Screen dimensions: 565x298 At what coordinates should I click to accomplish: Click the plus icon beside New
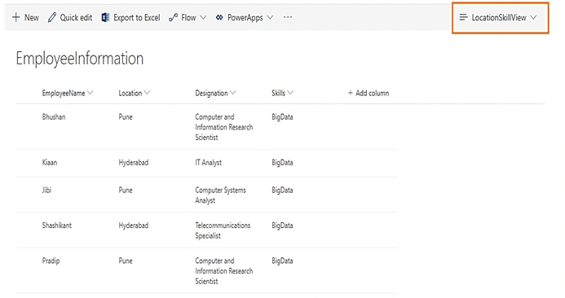click(15, 17)
